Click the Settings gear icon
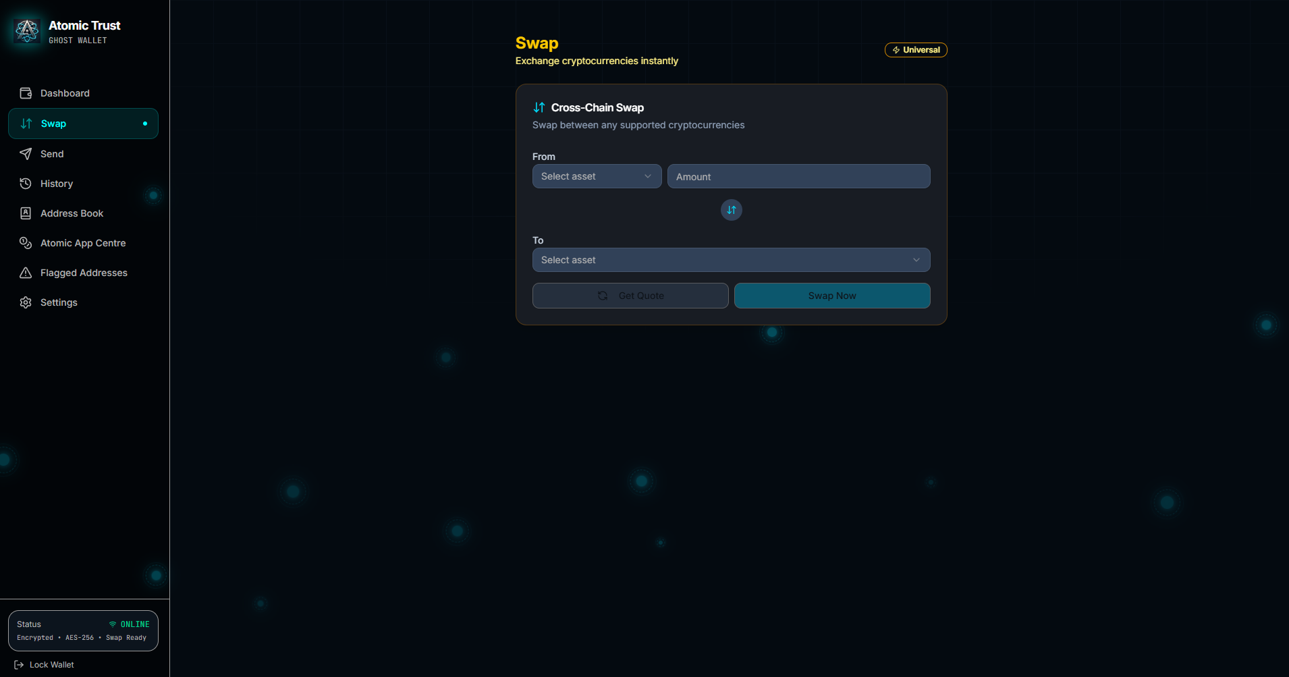The width and height of the screenshot is (1289, 677). [x=26, y=302]
